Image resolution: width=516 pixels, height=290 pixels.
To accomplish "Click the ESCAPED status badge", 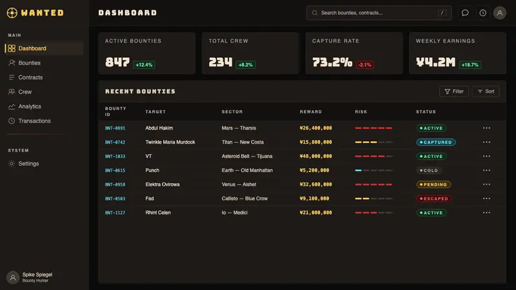I will [x=433, y=198].
